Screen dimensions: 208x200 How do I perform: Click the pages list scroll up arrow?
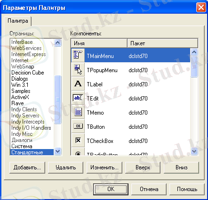(x=58, y=42)
